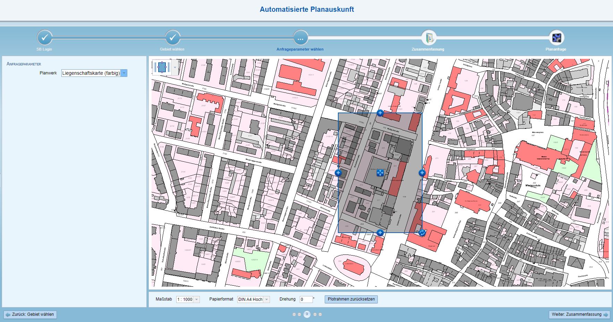The height and width of the screenshot is (322, 613).
Task: Open the map tool dropdown arrow
Action: click(175, 67)
